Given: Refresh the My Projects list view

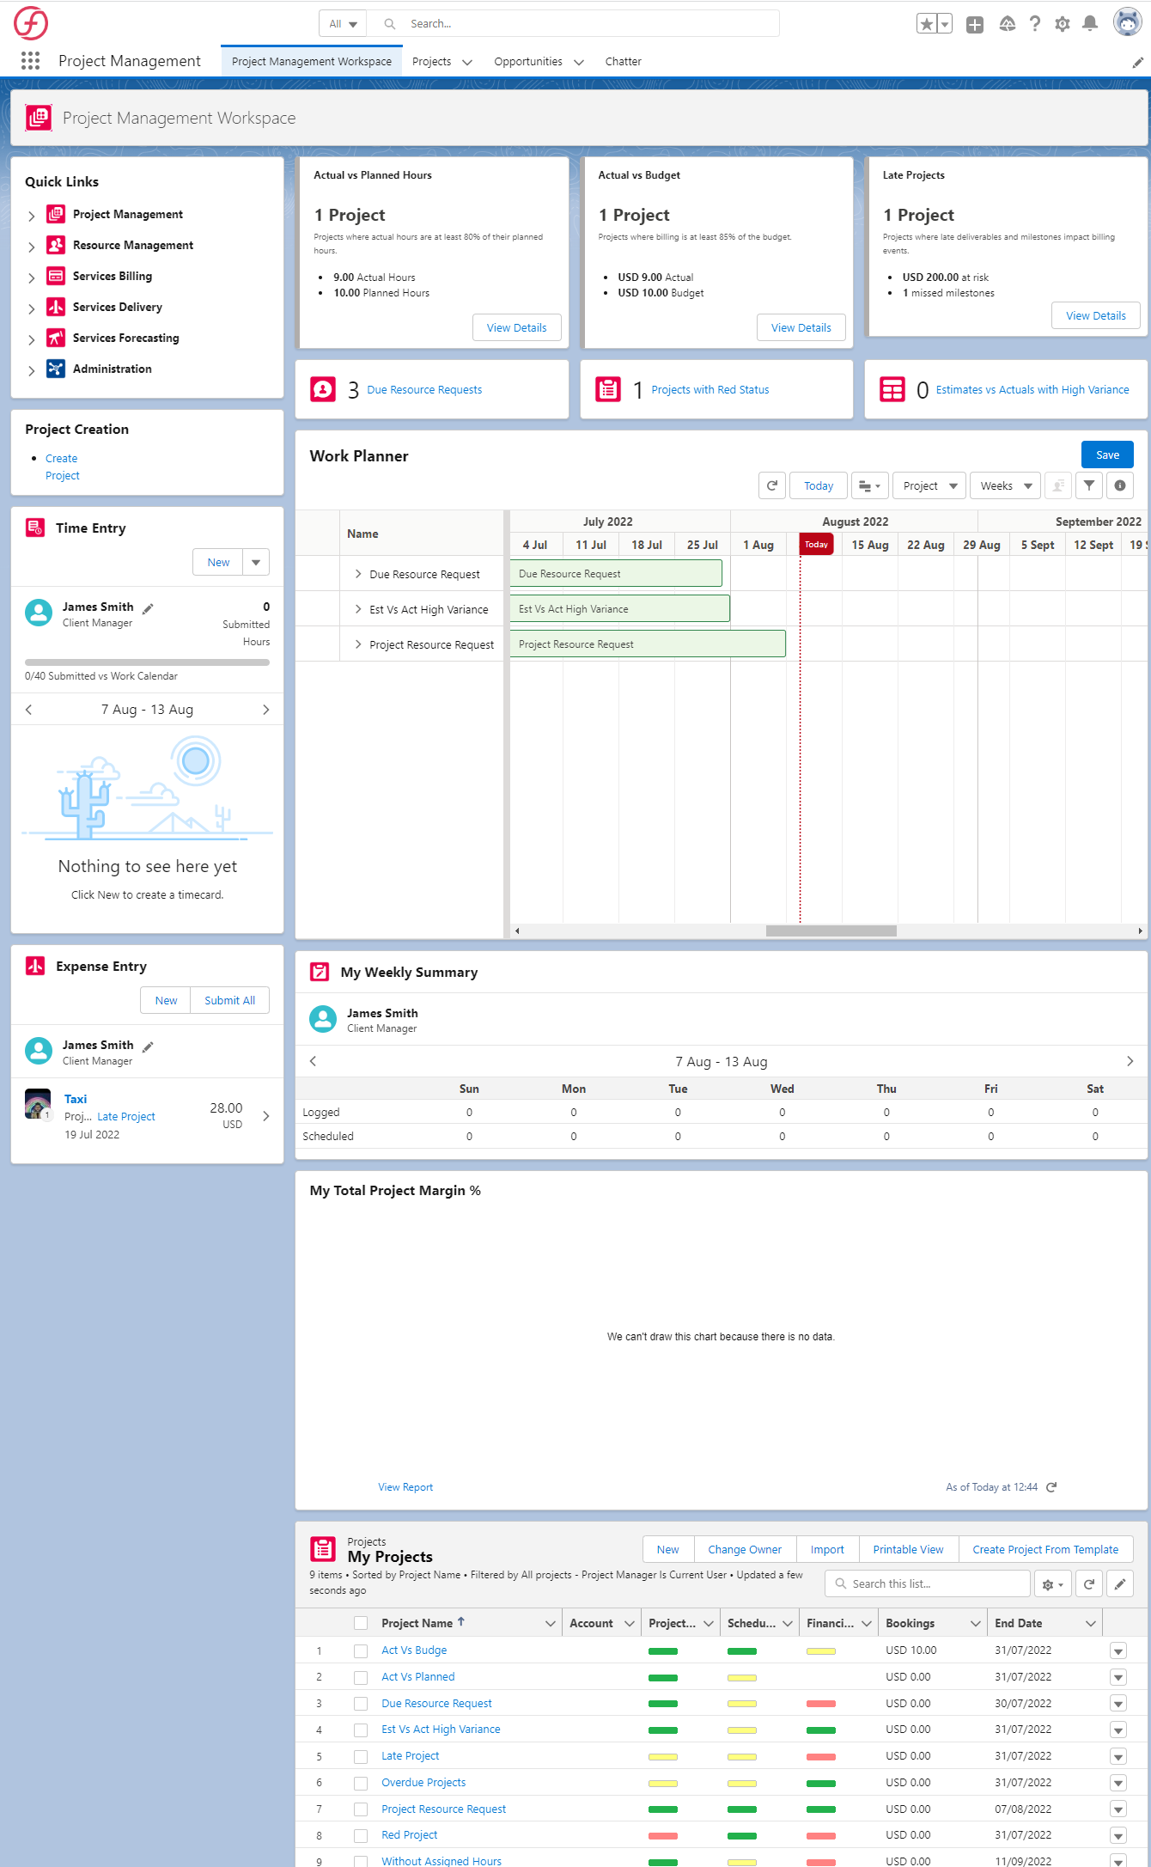Looking at the screenshot, I should point(1088,1584).
